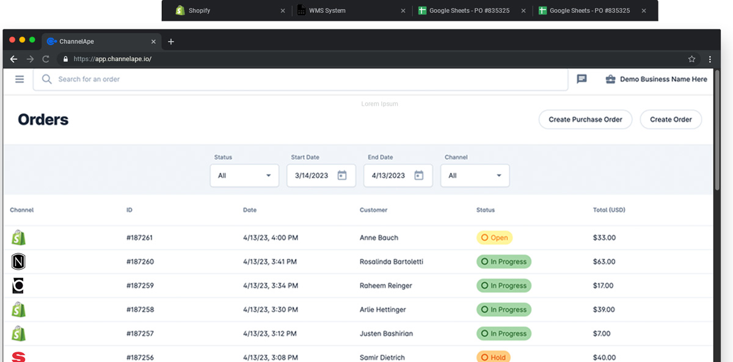Click the Customer column header
The height and width of the screenshot is (362, 733).
[x=373, y=210]
